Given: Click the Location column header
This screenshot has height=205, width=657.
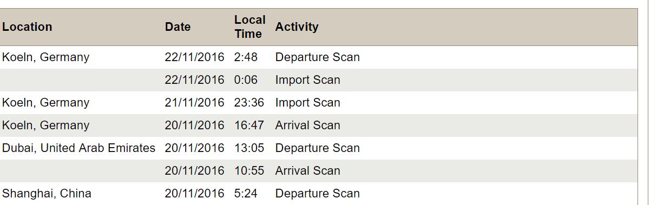Looking at the screenshot, I should coord(27,27).
